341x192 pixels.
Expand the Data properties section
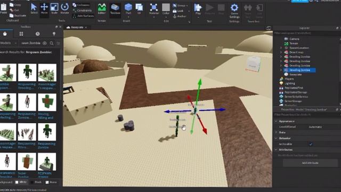tap(276, 132)
